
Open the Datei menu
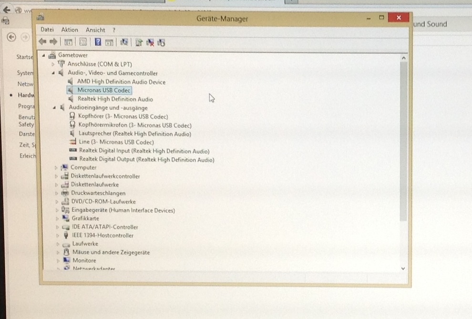47,30
